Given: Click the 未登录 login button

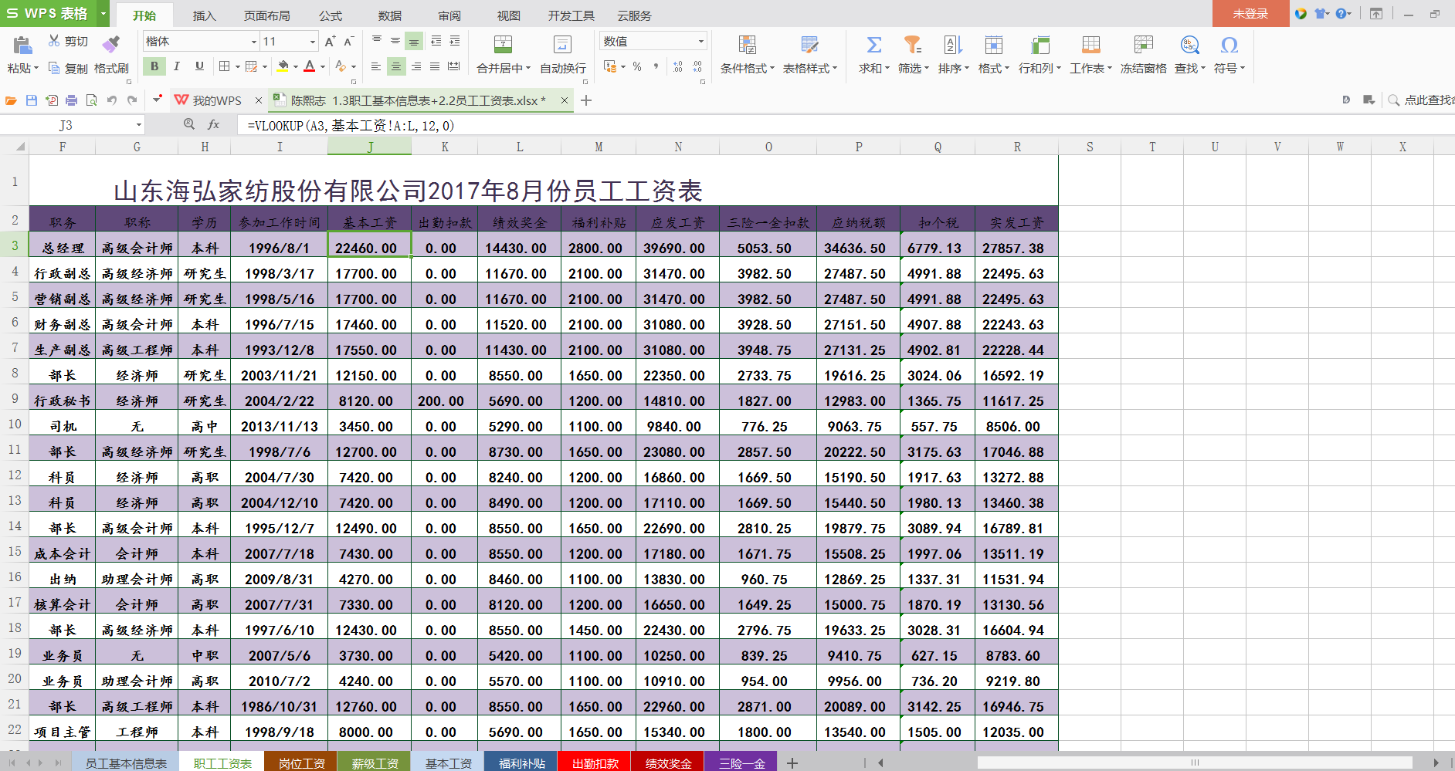Looking at the screenshot, I should (1250, 14).
